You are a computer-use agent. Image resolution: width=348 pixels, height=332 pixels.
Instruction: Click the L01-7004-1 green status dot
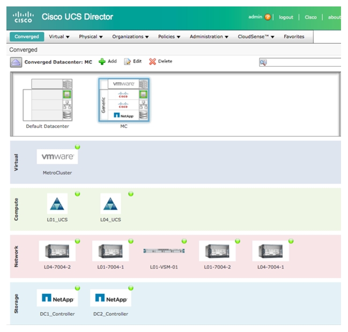(x=131, y=241)
